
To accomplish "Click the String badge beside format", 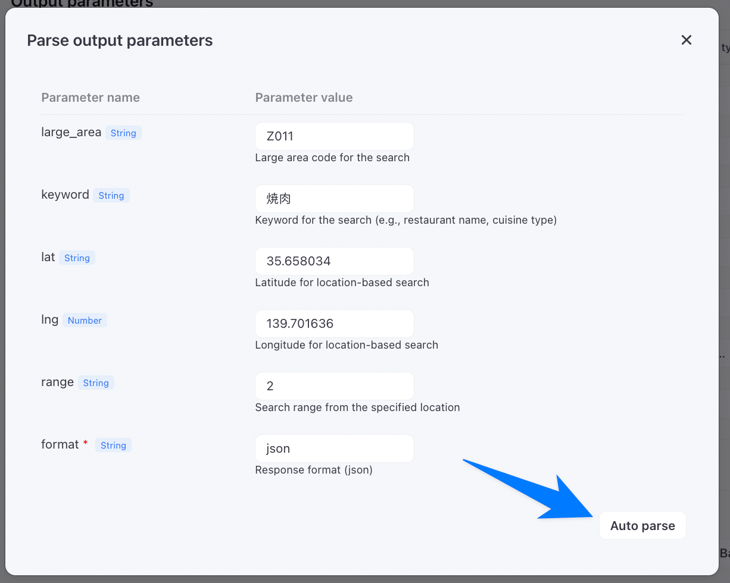I will coord(113,446).
